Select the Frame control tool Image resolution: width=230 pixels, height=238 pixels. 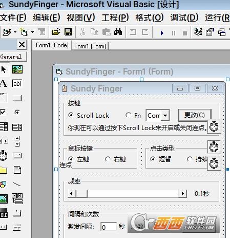3,98
